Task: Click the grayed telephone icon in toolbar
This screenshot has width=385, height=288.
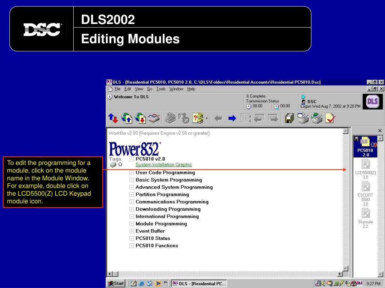Action: [x=170, y=118]
